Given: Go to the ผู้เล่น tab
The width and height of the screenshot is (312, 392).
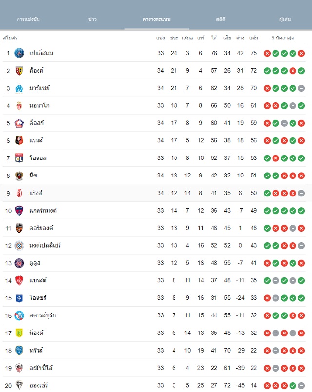Looking at the screenshot, I should pos(285,19).
